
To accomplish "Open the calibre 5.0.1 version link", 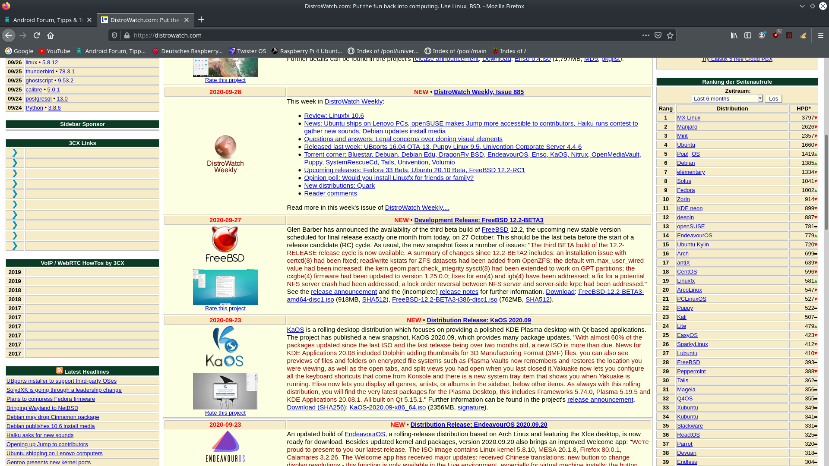I will [54, 90].
